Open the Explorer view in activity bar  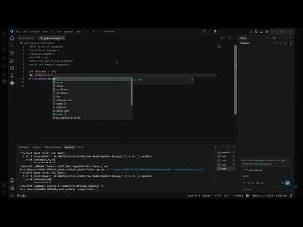tap(12, 38)
